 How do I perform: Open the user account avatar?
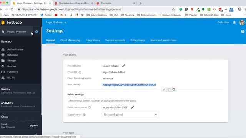point(242,22)
